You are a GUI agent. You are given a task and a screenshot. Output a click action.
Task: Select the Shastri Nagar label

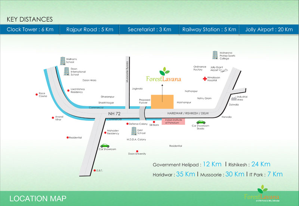pyautogui.click(x=106, y=102)
